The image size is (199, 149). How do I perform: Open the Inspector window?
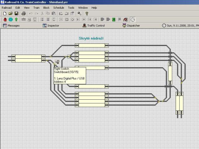[x=51, y=25]
